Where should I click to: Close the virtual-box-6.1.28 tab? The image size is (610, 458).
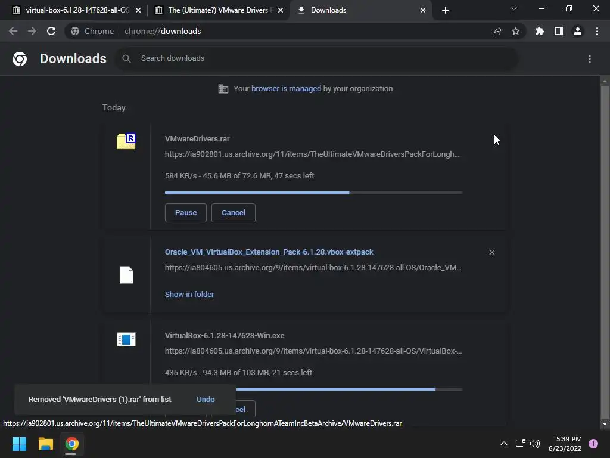(x=138, y=10)
